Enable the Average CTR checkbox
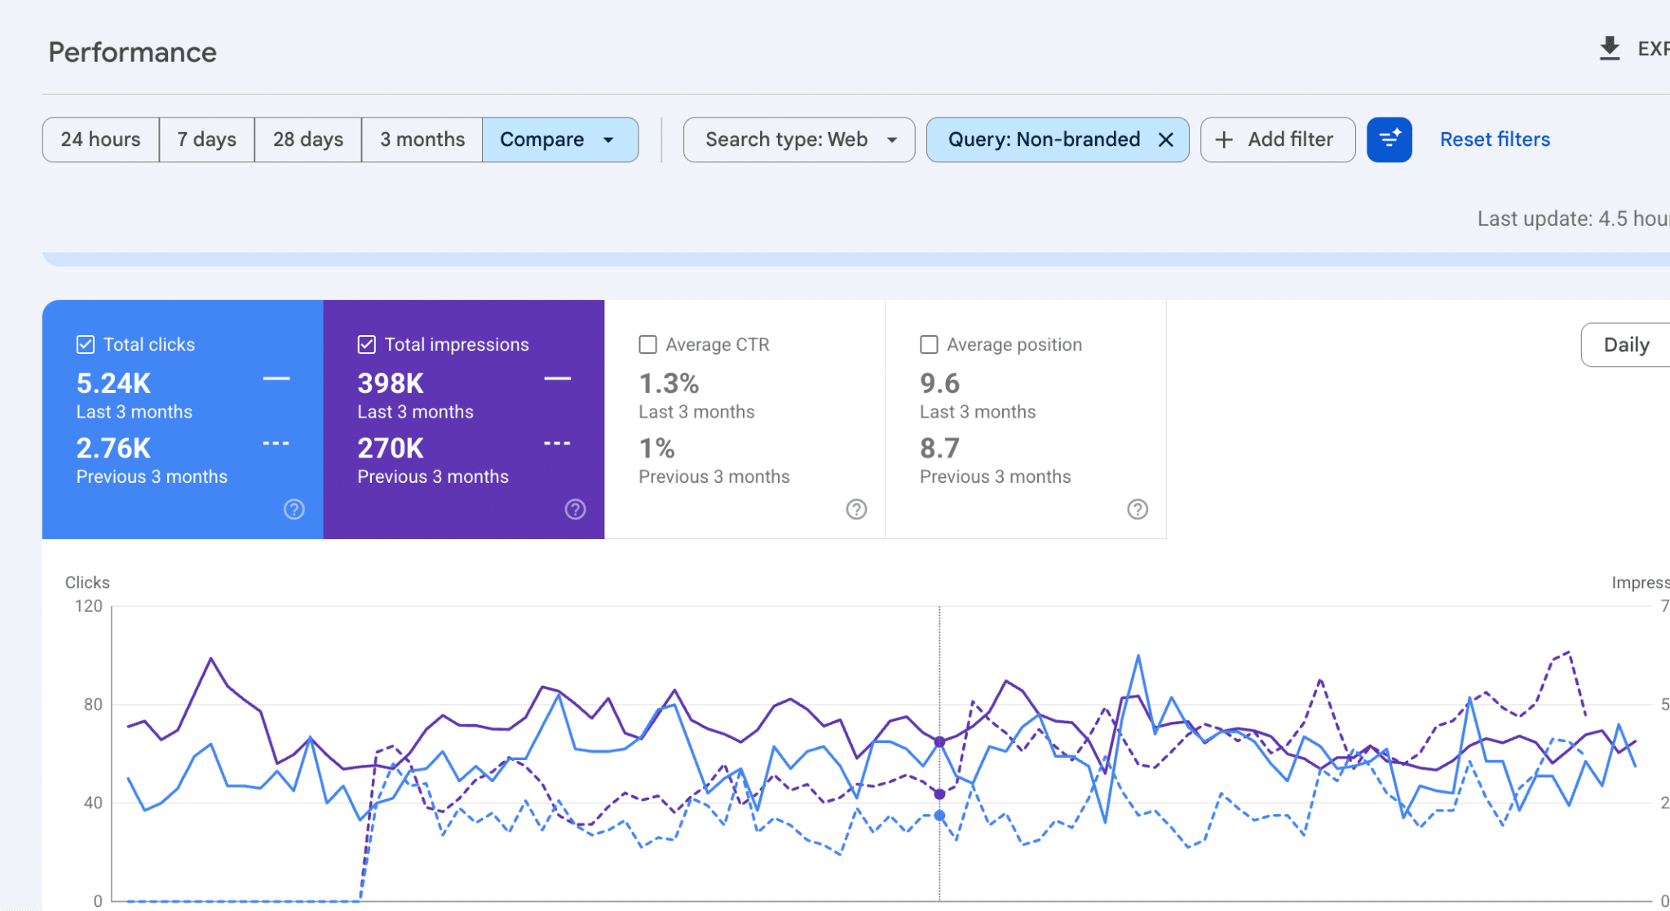Image resolution: width=1670 pixels, height=911 pixels. (x=648, y=344)
